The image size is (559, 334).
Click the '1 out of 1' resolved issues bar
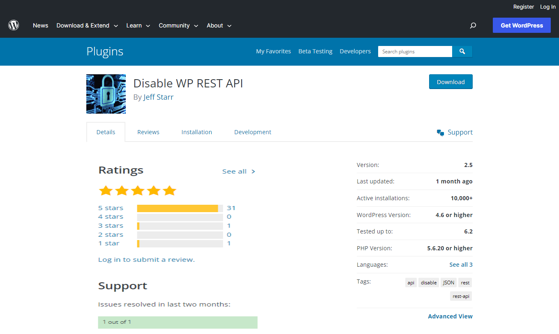[178, 322]
